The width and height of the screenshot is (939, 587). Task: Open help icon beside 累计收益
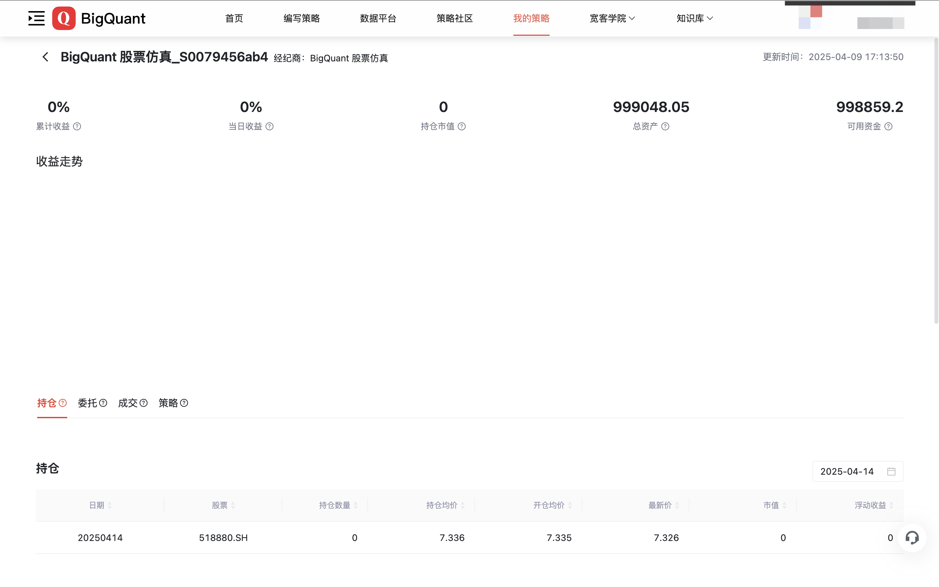77,127
